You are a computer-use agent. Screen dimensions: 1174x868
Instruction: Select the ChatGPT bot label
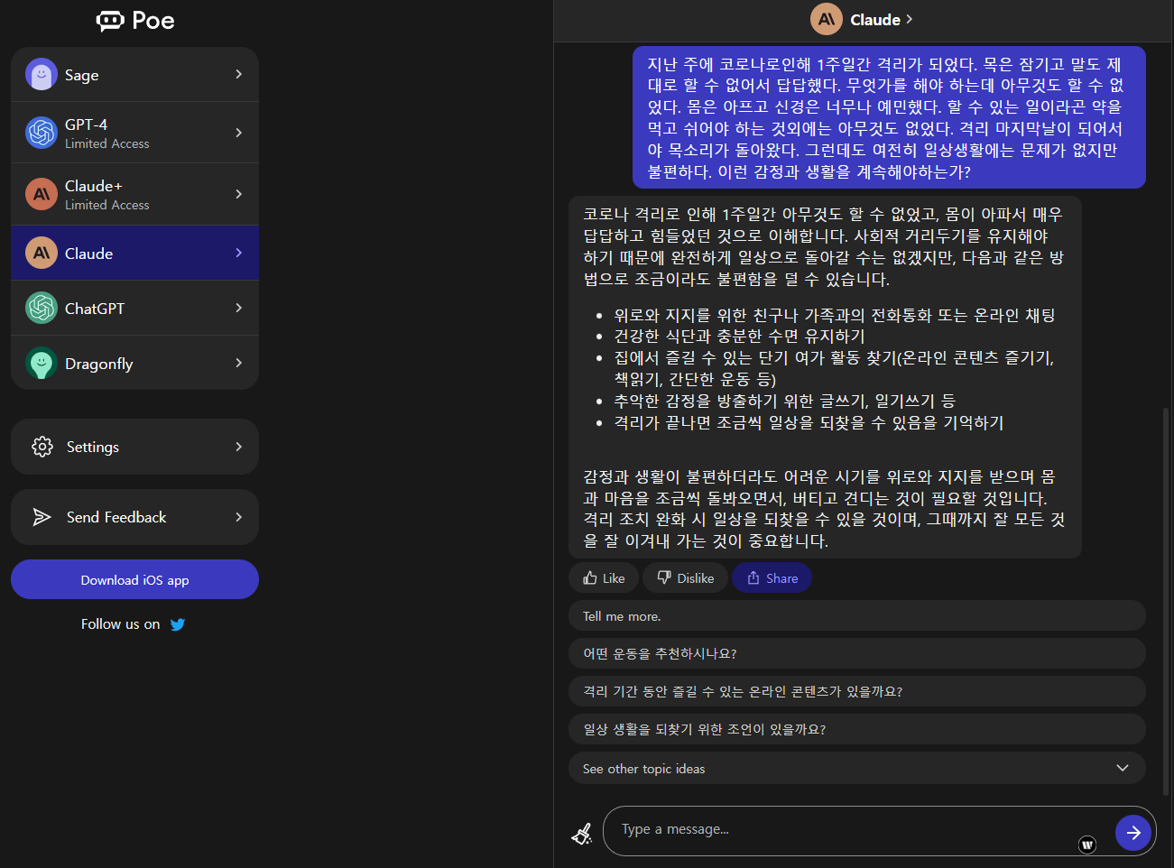pyautogui.click(x=95, y=309)
